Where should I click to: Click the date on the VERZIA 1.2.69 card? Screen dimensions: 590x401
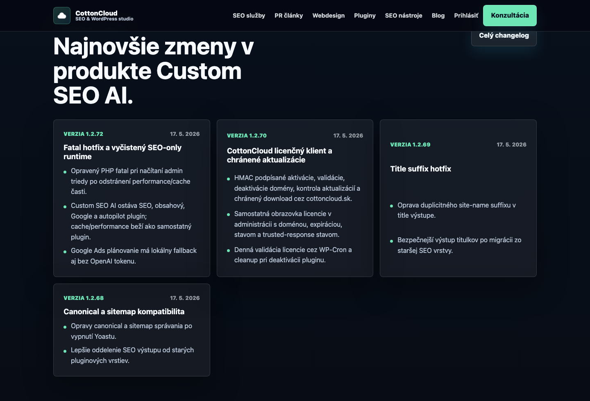point(511,144)
